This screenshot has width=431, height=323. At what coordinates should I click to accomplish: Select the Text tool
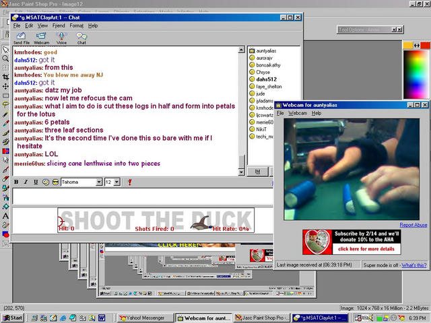5,216
